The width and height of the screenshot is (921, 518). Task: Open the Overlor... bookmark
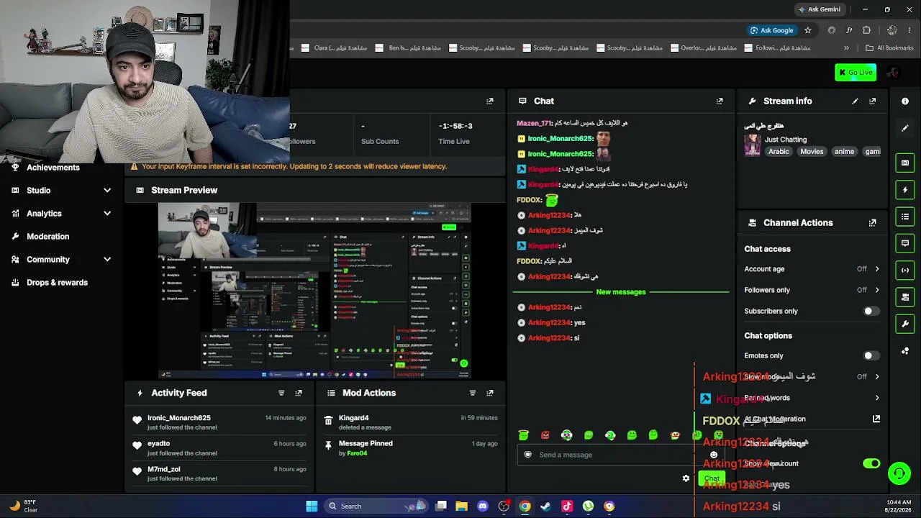[704, 48]
